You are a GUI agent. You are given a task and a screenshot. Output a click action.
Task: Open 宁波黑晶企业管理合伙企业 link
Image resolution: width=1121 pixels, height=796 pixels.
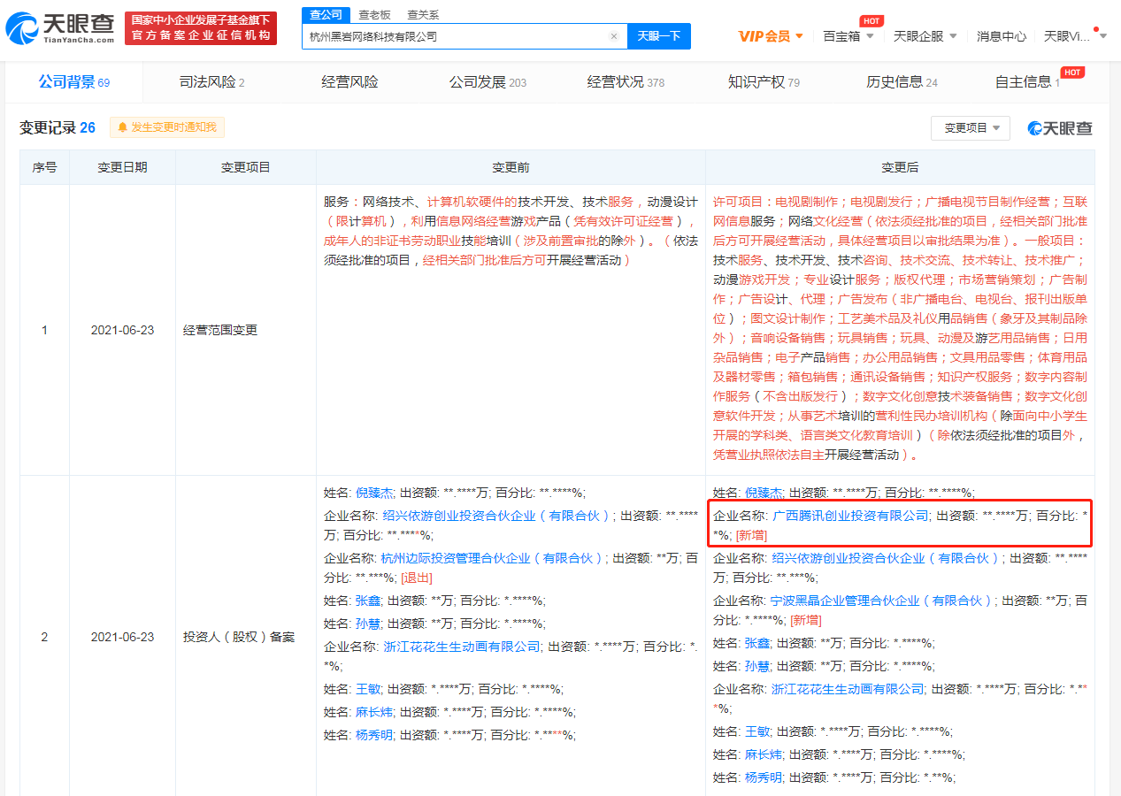point(882,601)
